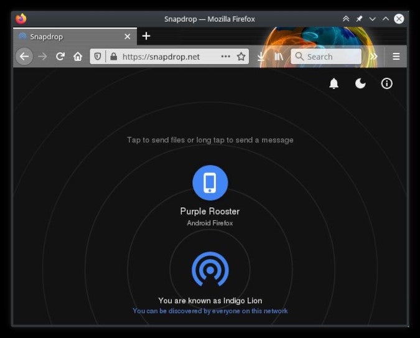Screen dimensions: 420x338
Task: Open a new tab with plus button
Action: [146, 36]
